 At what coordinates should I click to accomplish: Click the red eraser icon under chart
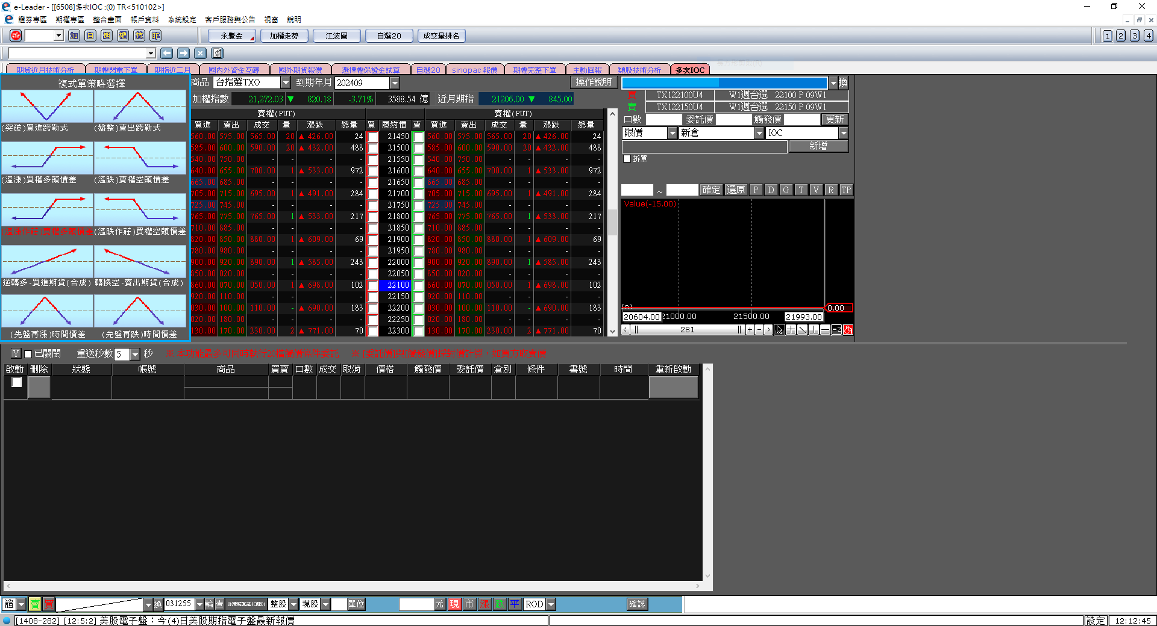tap(848, 330)
